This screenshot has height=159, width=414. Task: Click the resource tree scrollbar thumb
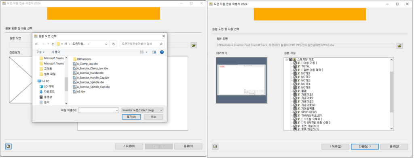(x=391, y=92)
